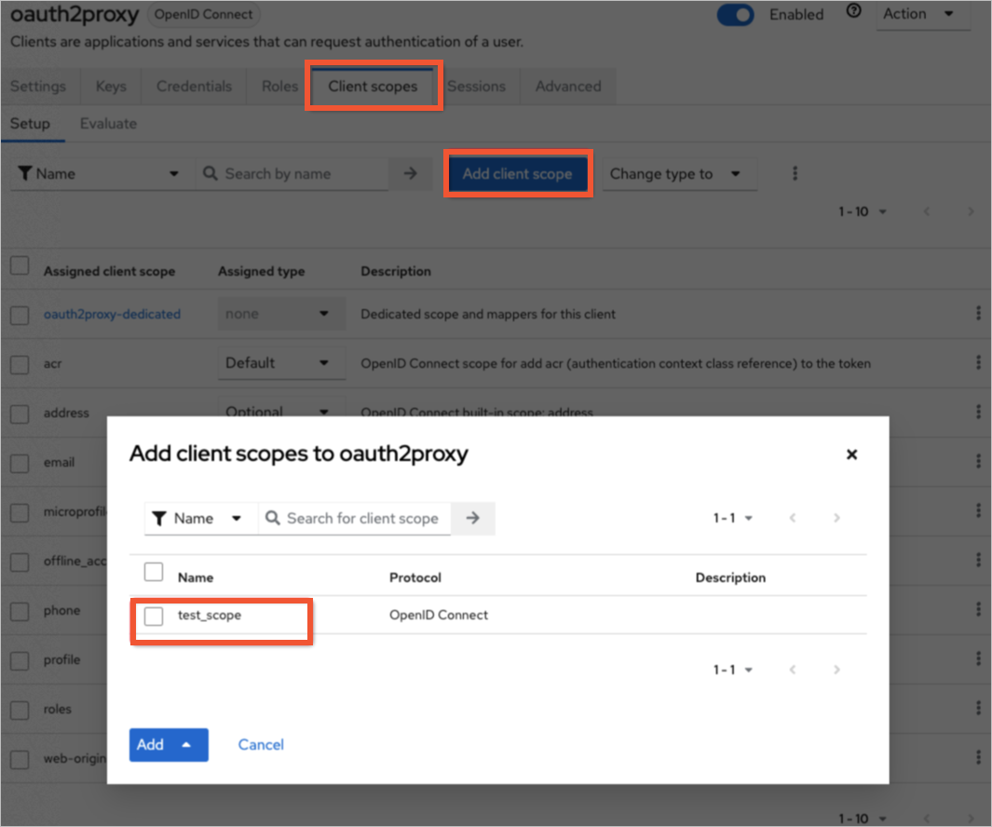Select the Setup sub-tab

coord(30,123)
